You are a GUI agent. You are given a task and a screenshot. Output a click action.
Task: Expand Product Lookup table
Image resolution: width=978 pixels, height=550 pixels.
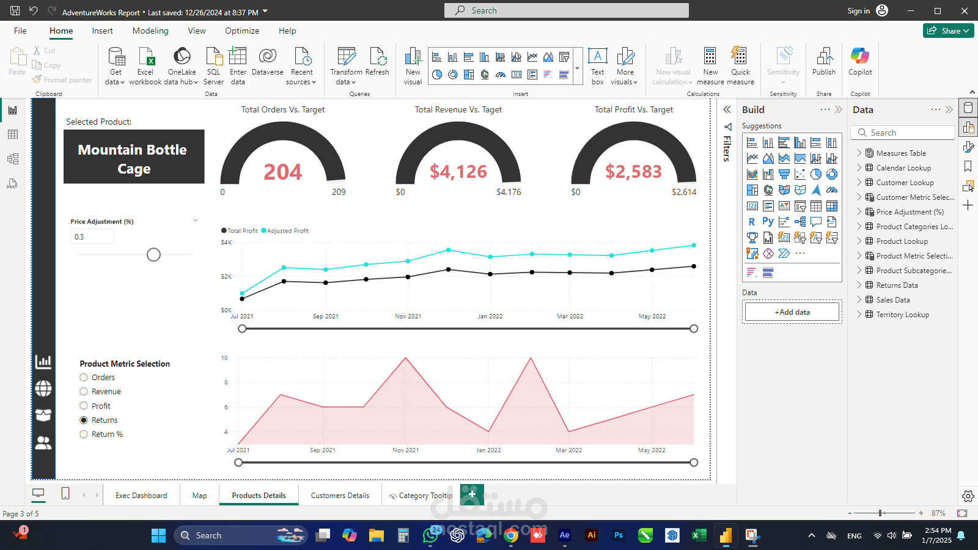[x=859, y=241]
